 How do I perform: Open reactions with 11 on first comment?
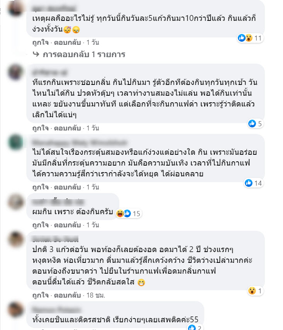(x=250, y=38)
